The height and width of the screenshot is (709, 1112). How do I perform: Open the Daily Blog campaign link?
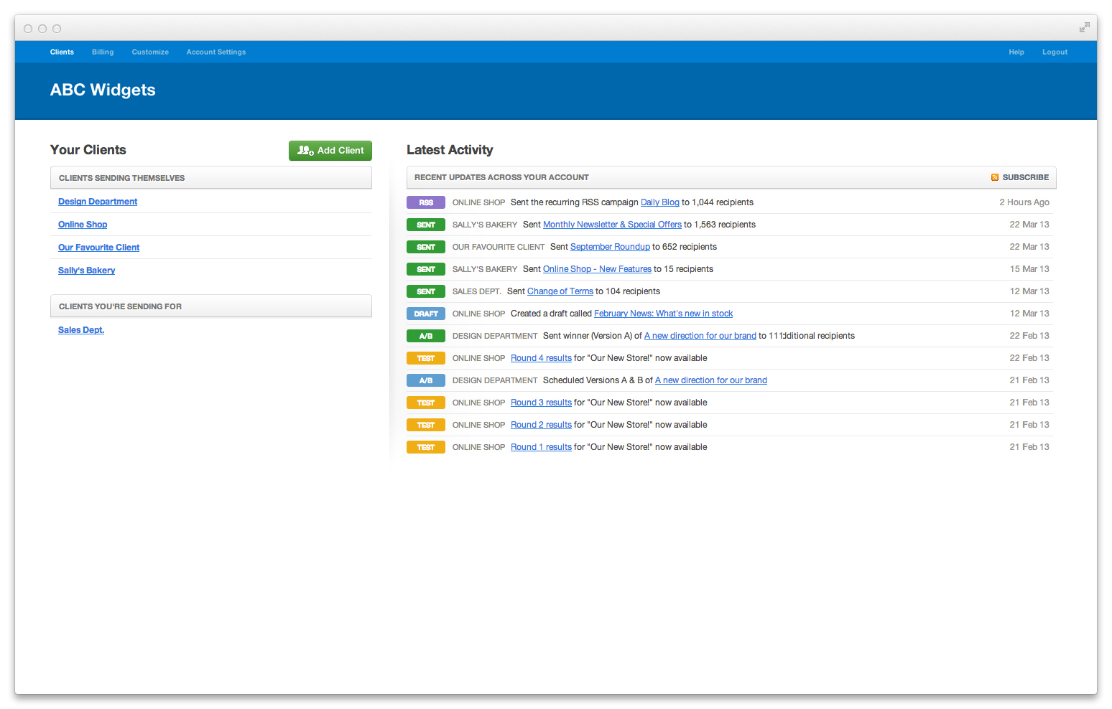pos(660,202)
